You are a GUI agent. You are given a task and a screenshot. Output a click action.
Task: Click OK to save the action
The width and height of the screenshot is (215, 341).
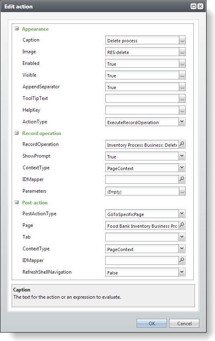[x=152, y=323]
